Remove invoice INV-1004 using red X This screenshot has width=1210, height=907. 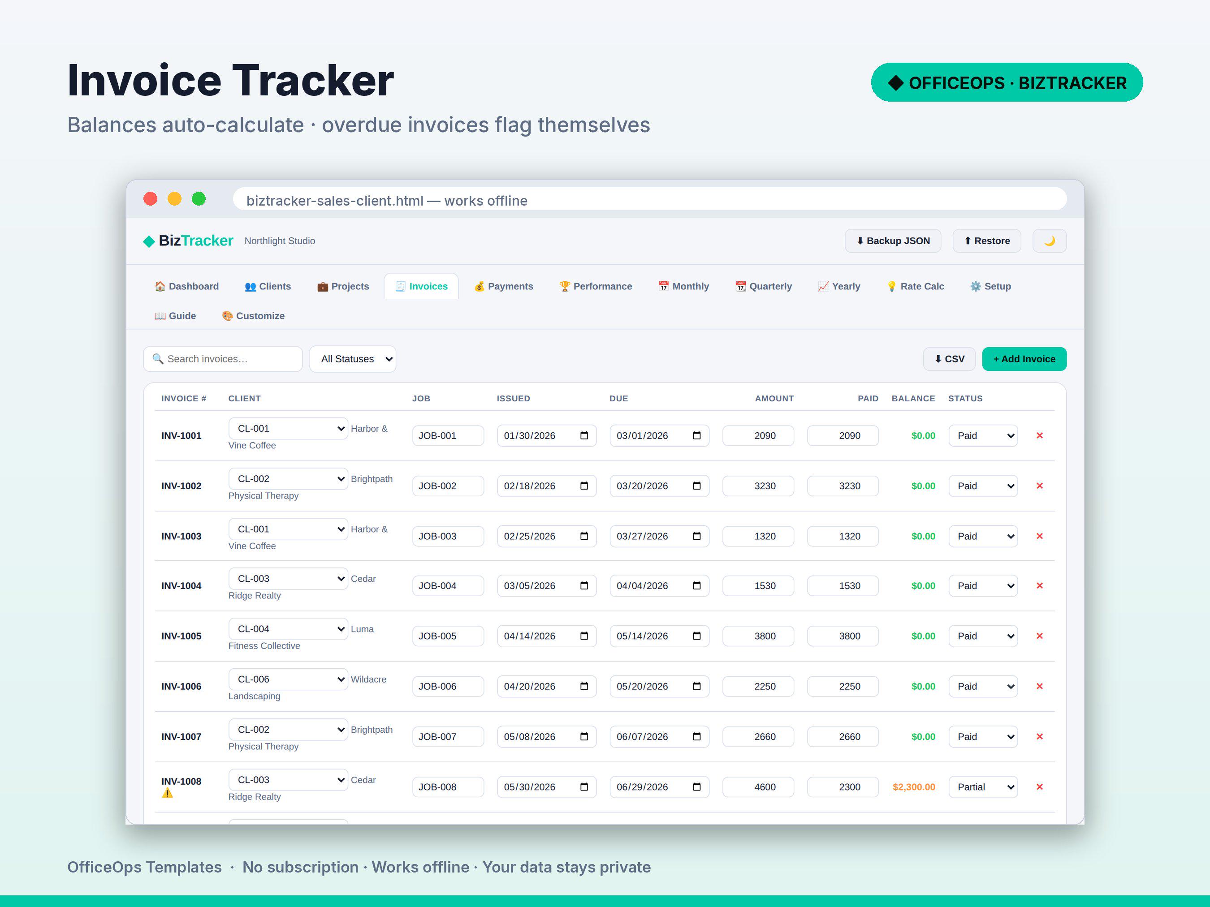point(1039,585)
